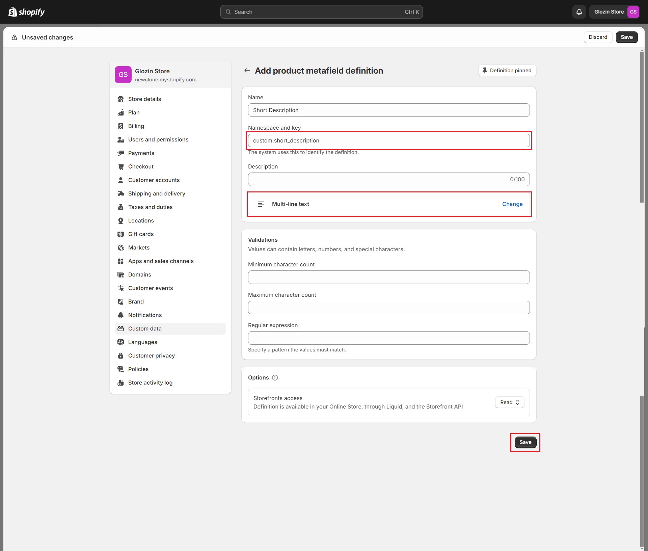Click the back arrow next to page title

[247, 71]
